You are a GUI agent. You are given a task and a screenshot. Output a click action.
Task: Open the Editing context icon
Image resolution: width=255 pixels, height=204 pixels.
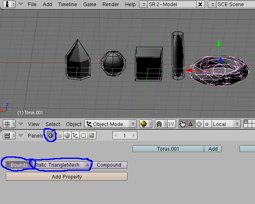click(x=83, y=135)
